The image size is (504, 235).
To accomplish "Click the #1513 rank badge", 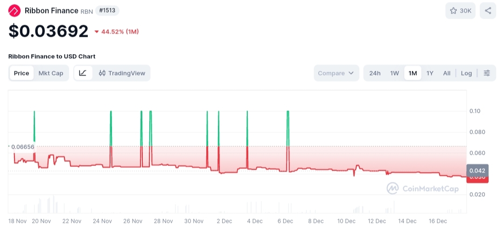I will point(107,11).
